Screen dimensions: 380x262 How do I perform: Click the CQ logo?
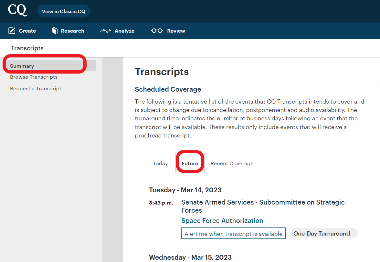(x=17, y=10)
